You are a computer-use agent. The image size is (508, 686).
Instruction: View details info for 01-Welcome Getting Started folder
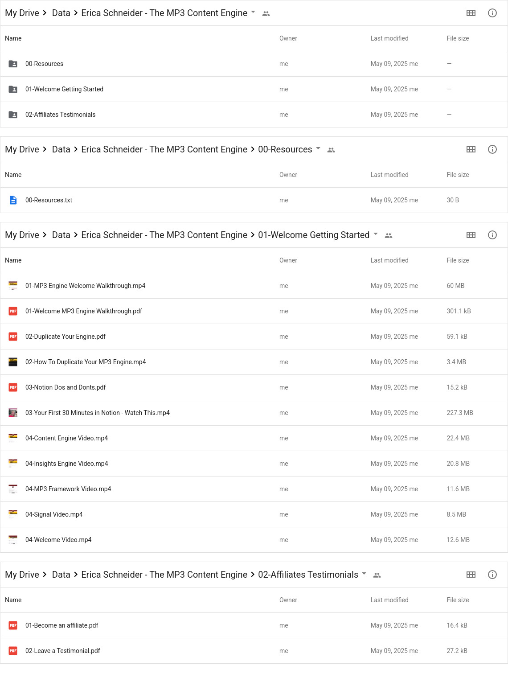pos(492,235)
